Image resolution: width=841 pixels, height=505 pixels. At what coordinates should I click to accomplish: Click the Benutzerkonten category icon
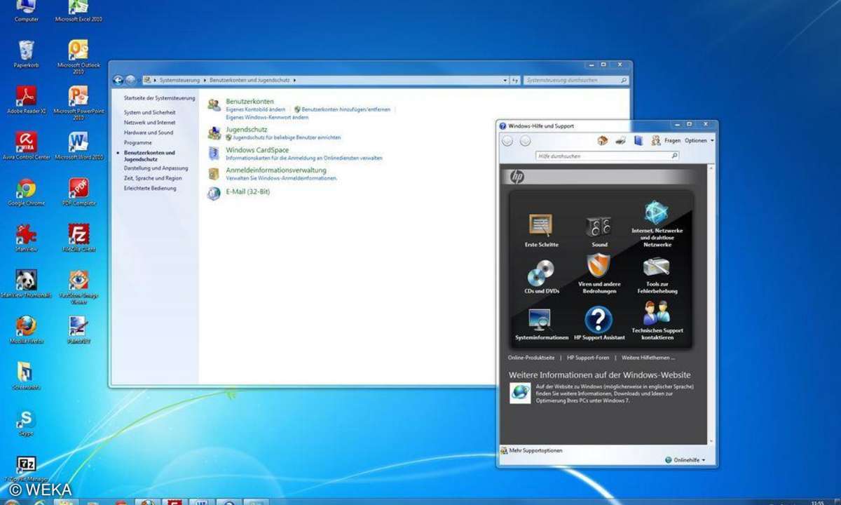[x=214, y=105]
